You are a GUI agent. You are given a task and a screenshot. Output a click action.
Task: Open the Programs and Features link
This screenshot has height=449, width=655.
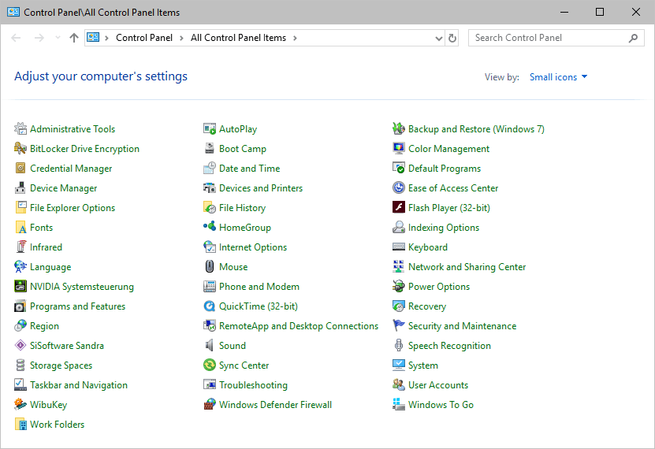point(77,306)
